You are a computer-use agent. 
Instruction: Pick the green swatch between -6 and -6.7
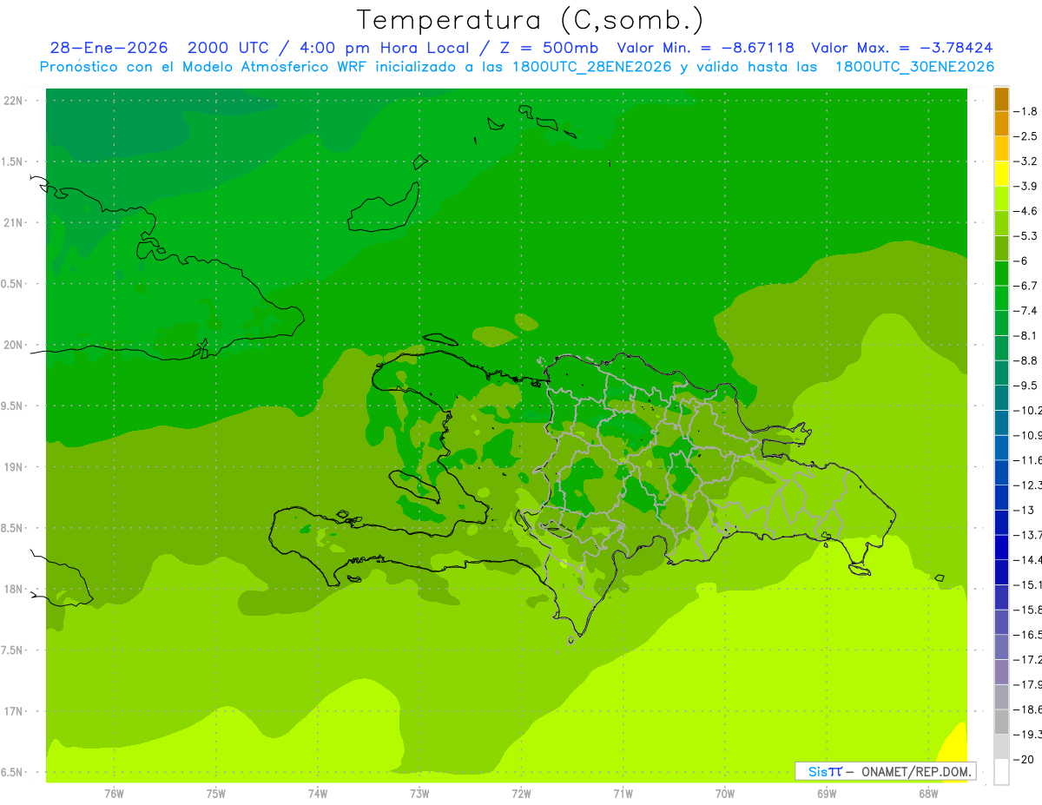pos(1001,273)
